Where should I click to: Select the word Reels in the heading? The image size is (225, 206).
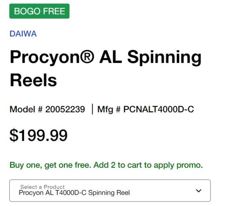tap(33, 80)
